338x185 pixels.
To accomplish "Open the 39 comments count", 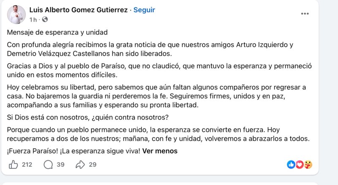I will (x=60, y=165).
